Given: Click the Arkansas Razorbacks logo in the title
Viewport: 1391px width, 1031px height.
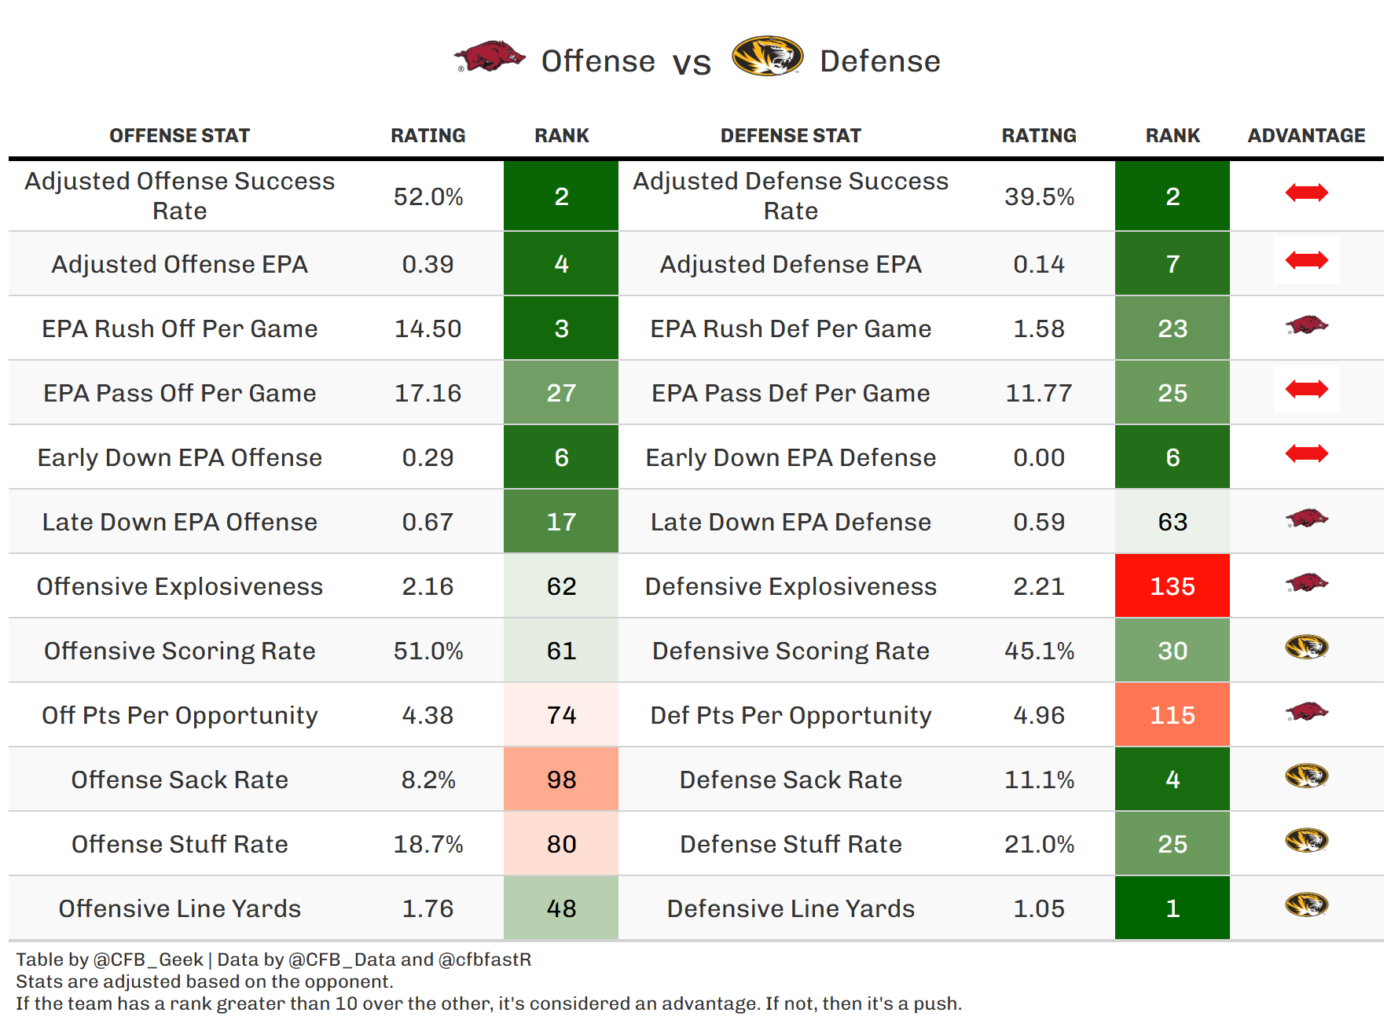Looking at the screenshot, I should click(x=490, y=57).
